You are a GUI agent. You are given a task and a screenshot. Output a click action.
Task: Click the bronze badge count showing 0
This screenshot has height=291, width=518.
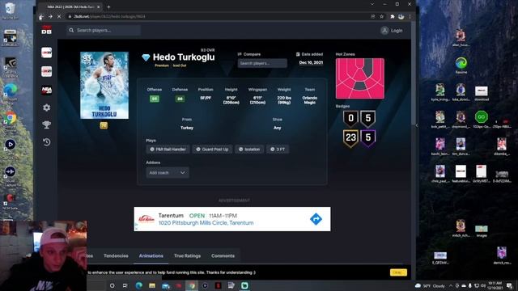click(350, 118)
